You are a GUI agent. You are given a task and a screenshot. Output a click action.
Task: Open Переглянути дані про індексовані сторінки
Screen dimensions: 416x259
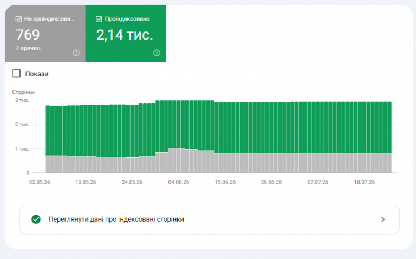tap(210, 219)
